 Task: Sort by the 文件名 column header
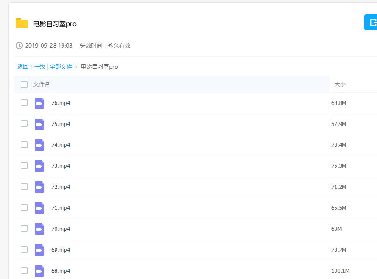pyautogui.click(x=42, y=84)
